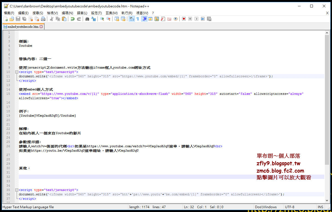The height and width of the screenshot is (212, 332).
Task: Open the 執行(R) menu
Action: (127, 13)
